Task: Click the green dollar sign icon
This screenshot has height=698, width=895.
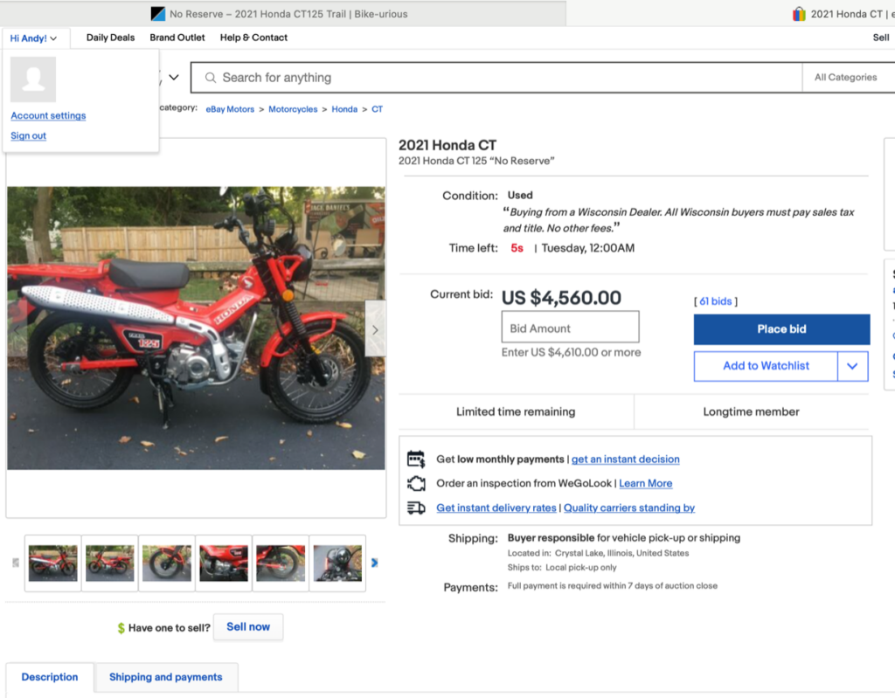Action: (121, 628)
